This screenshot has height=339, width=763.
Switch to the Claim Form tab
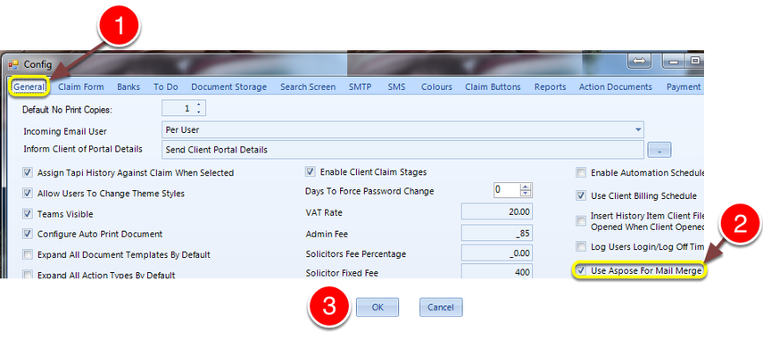click(81, 87)
